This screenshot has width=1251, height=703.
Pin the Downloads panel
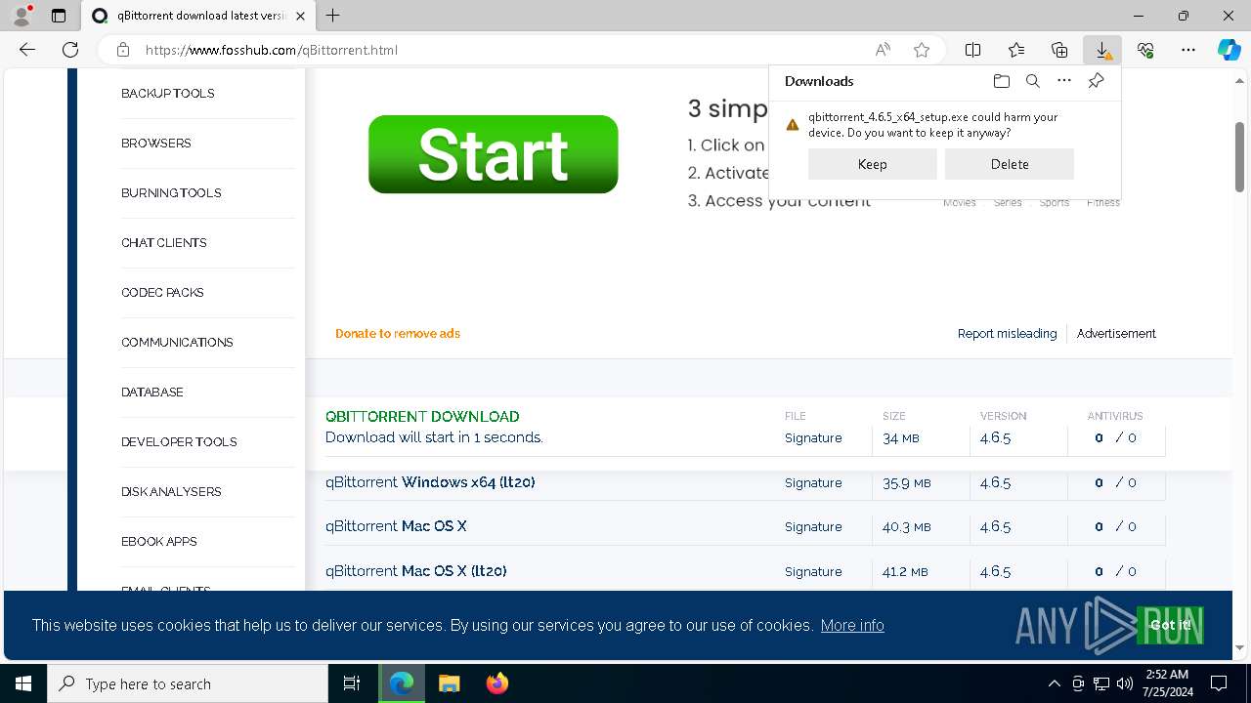click(x=1096, y=81)
